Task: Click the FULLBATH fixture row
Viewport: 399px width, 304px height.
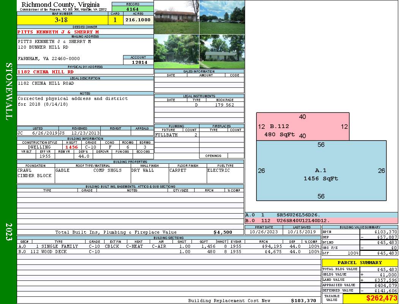Action: click(177, 135)
